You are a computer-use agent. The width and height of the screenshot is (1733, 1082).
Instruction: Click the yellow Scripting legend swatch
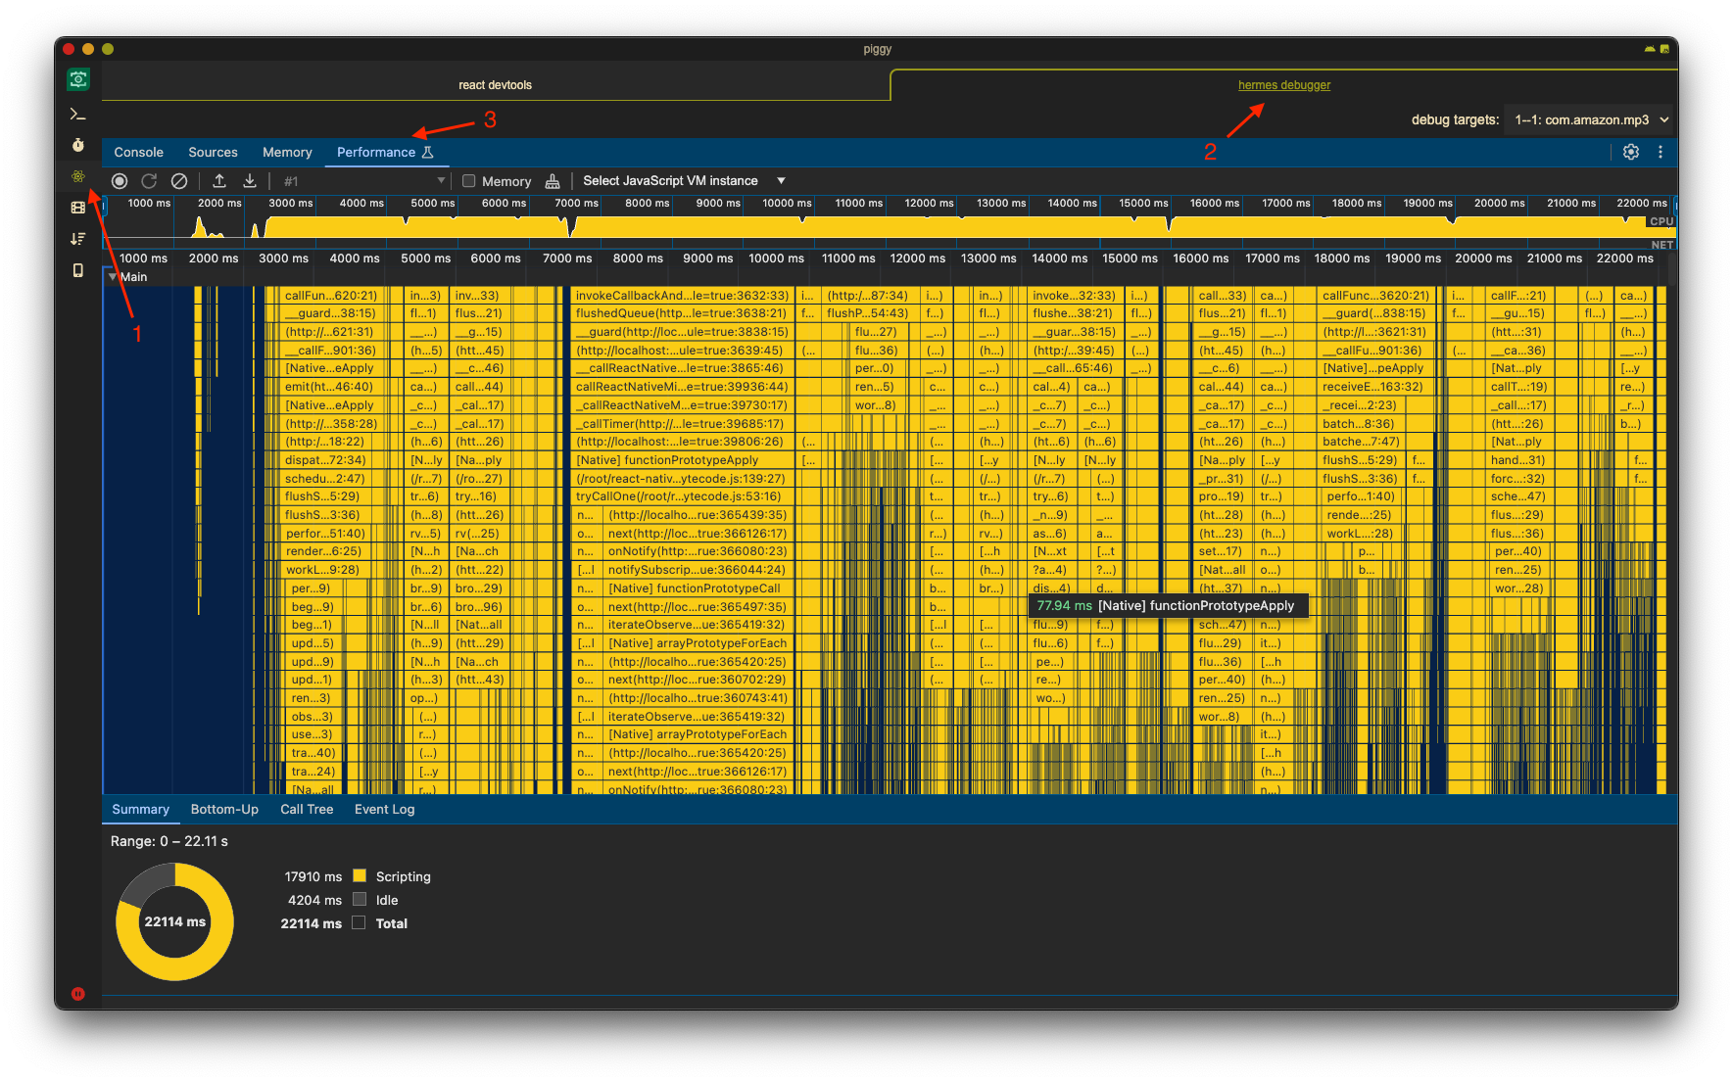(x=360, y=876)
